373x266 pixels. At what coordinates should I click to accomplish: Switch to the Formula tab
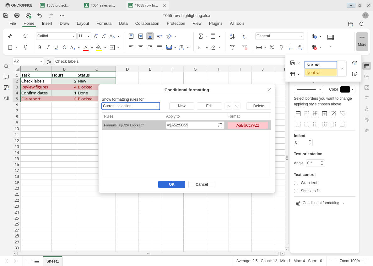104,24
